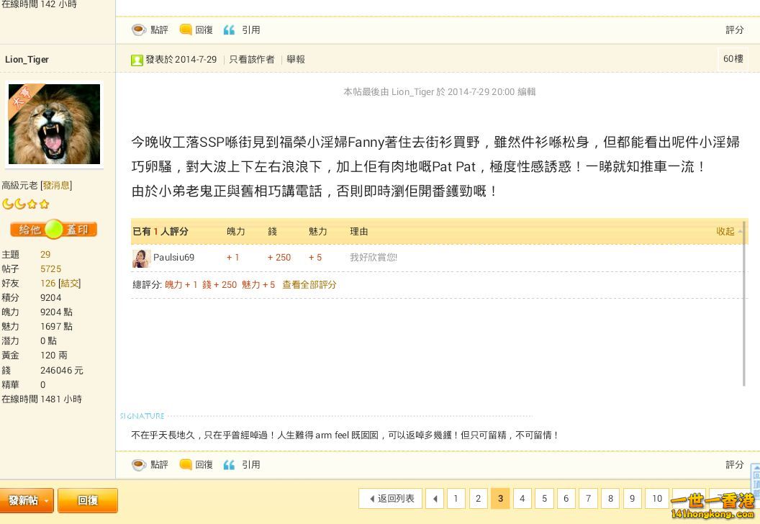Click the 引用 quote mark icon in top post footer

pyautogui.click(x=230, y=30)
